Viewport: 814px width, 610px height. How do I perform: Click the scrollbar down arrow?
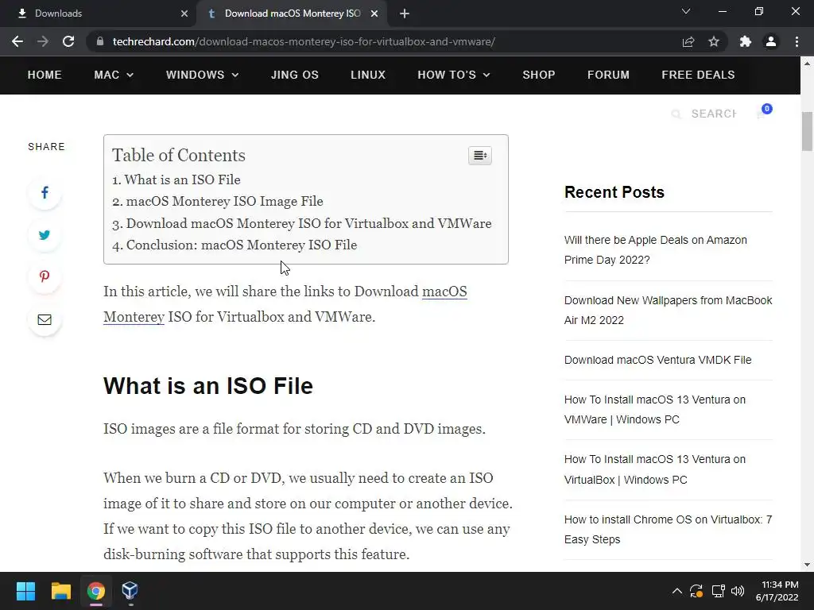click(x=807, y=565)
